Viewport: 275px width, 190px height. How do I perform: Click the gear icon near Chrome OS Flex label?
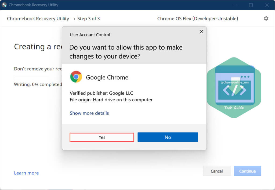click(266, 18)
